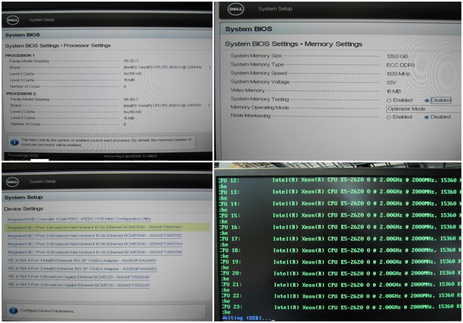Image resolution: width=463 pixels, height=323 pixels.
Task: Select Disabled for System Memory Testing
Action: (427, 100)
